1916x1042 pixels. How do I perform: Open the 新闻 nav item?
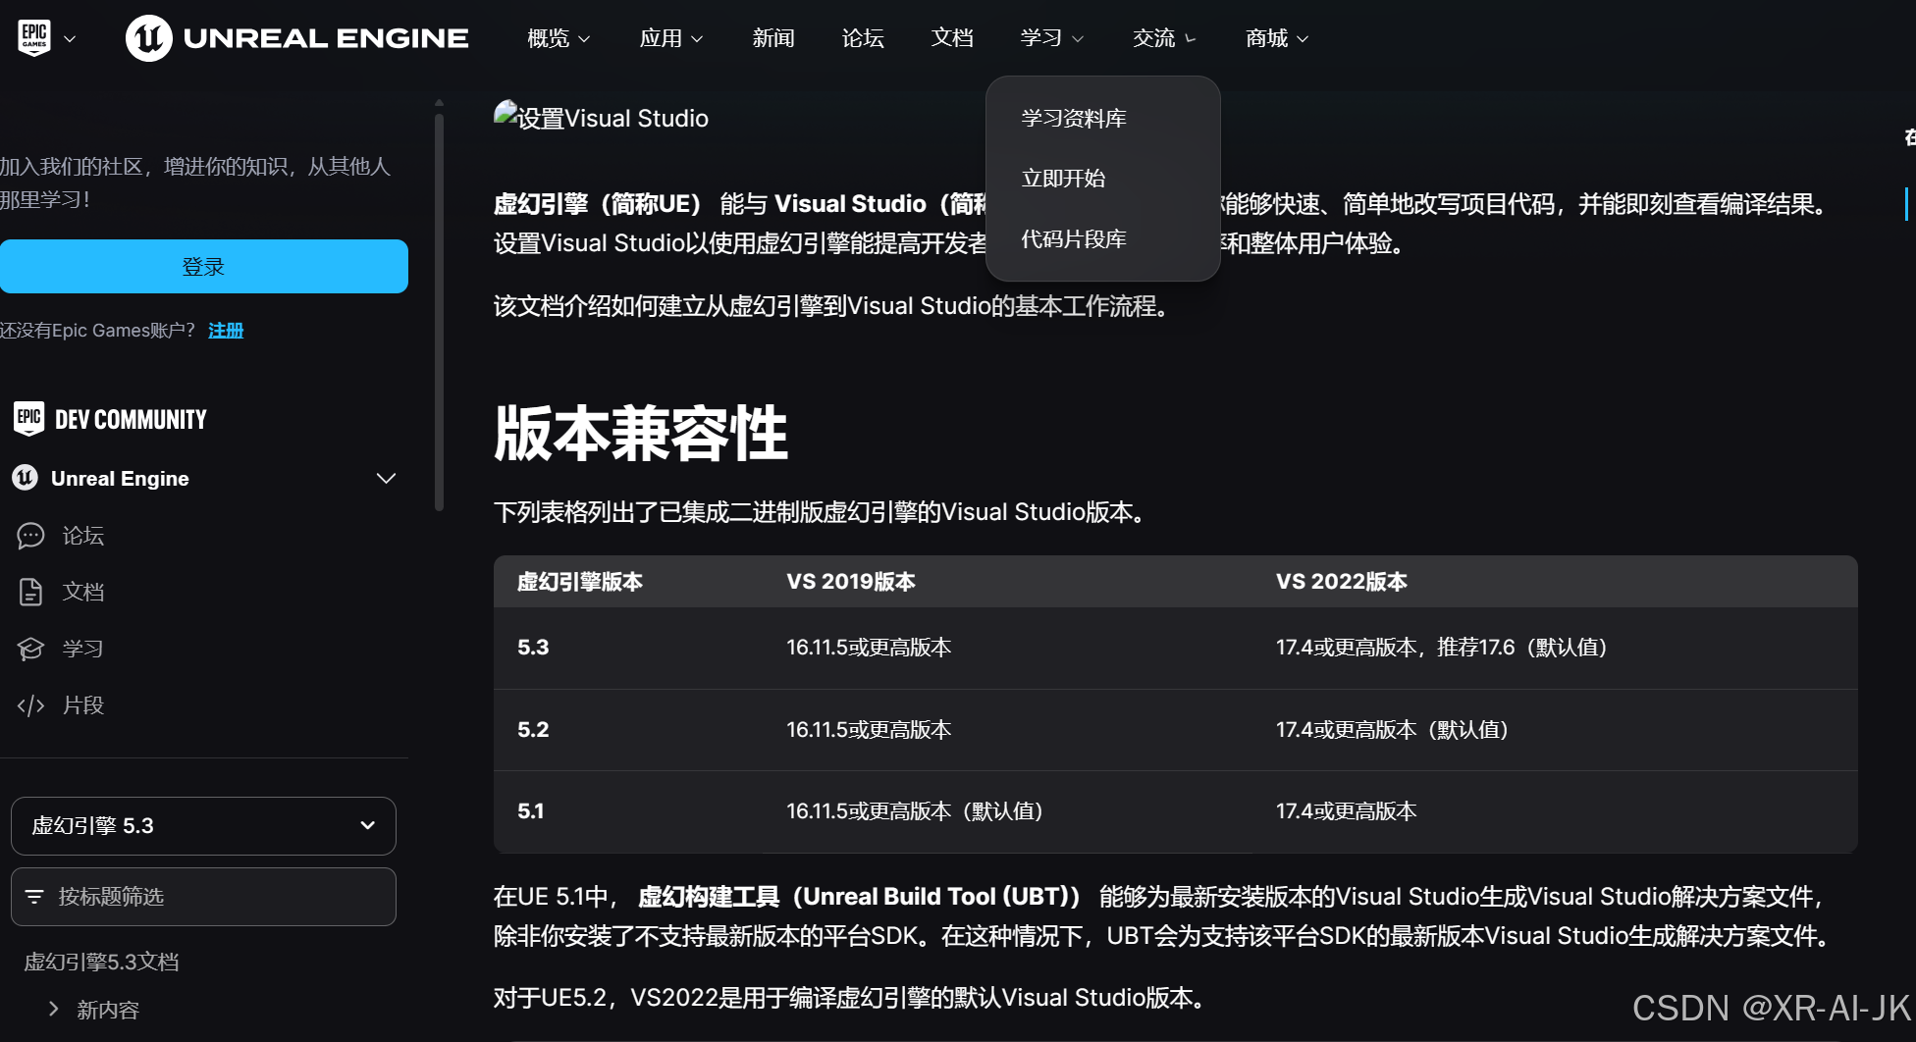773,38
